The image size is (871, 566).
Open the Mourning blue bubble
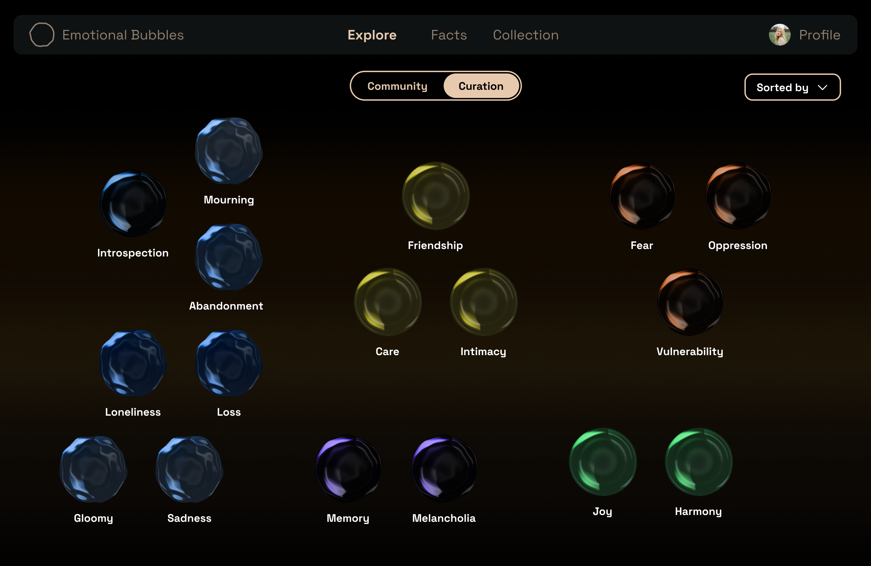(228, 151)
